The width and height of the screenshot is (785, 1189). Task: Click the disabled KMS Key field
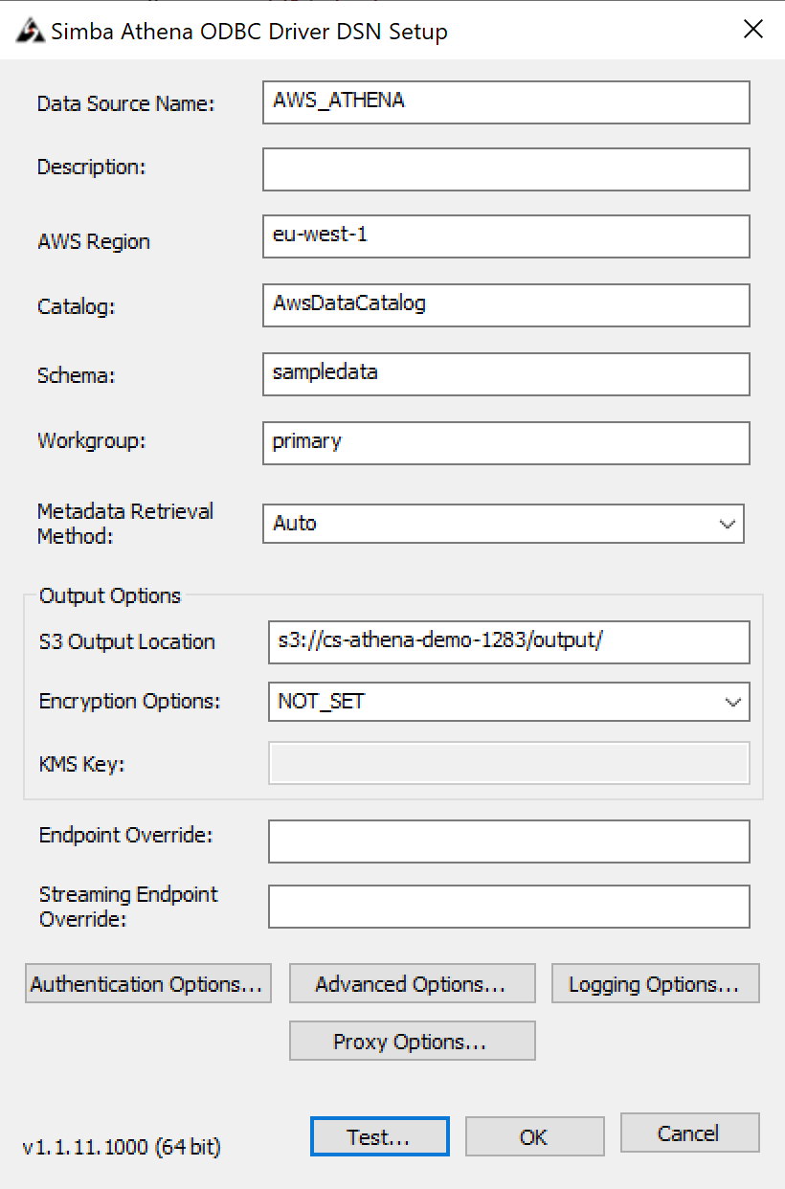(x=508, y=764)
